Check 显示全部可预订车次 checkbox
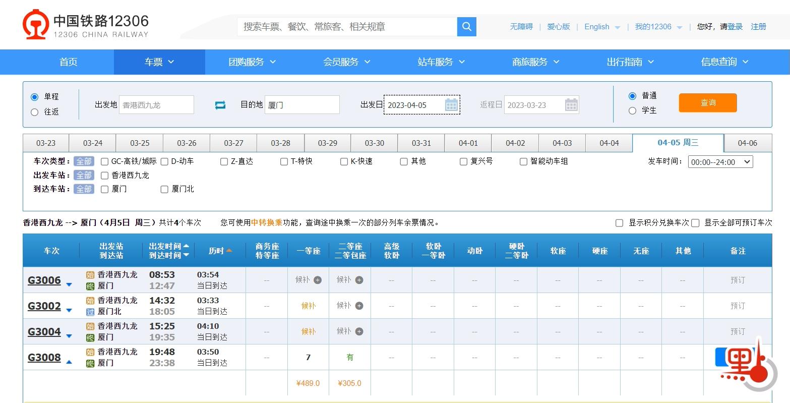Image resolution: width=790 pixels, height=403 pixels. pos(695,222)
